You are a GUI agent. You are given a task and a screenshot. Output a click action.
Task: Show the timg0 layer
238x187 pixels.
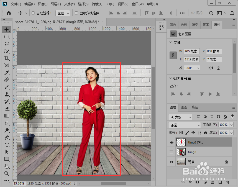click(x=172, y=152)
